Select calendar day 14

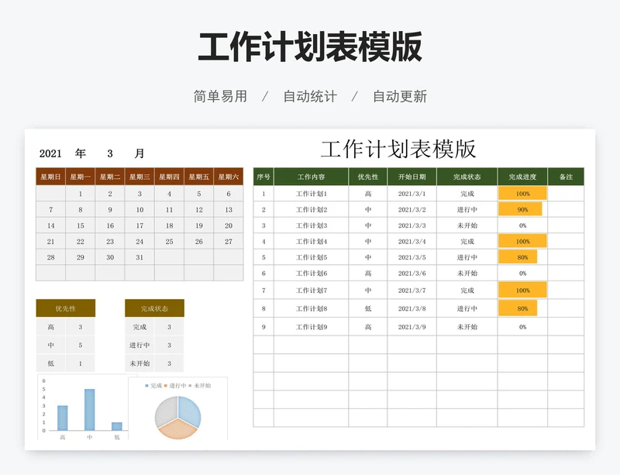point(50,225)
